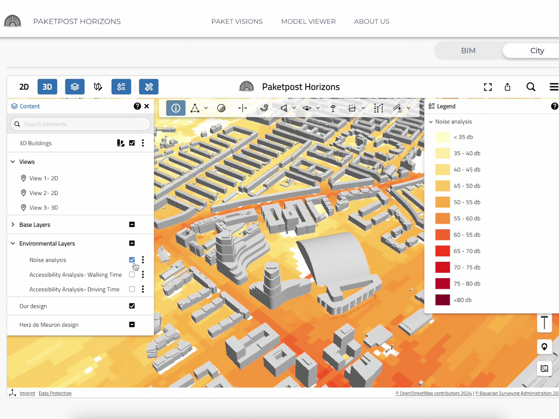Switch map to 2D mode
Viewport: 559px width, 419px height.
coord(24,87)
